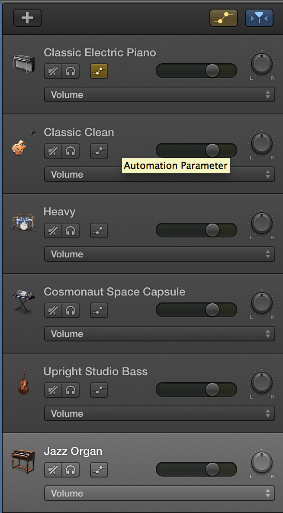Solo the Heavy drum track

point(71,231)
